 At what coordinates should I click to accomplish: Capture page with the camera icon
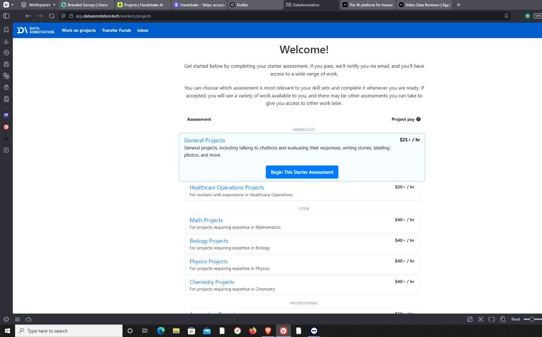coord(481,319)
